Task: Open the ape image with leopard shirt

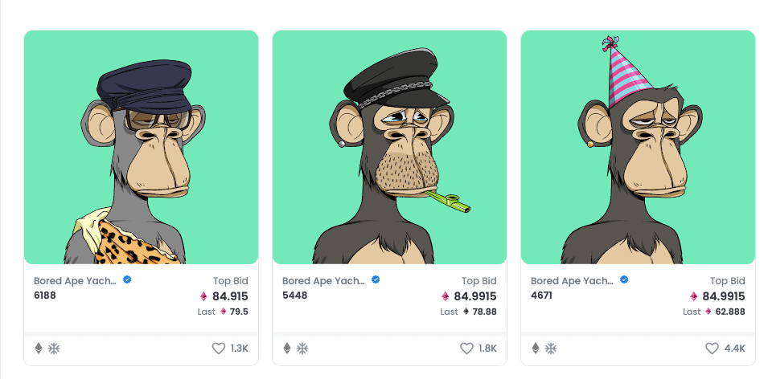Action: pos(141,147)
